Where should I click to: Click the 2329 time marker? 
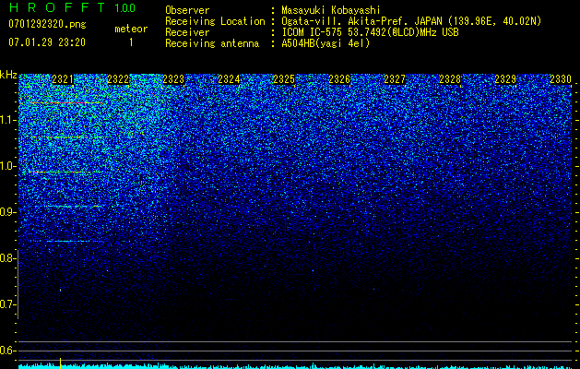click(505, 79)
